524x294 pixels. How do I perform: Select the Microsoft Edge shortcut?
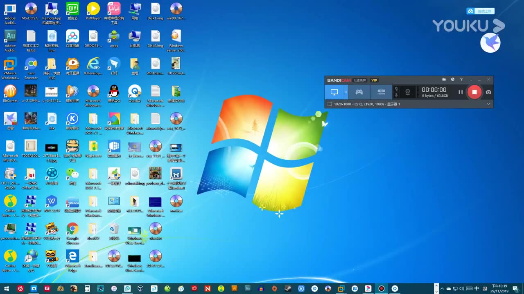pos(72,261)
